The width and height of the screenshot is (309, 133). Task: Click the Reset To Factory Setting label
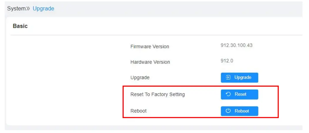pyautogui.click(x=158, y=94)
